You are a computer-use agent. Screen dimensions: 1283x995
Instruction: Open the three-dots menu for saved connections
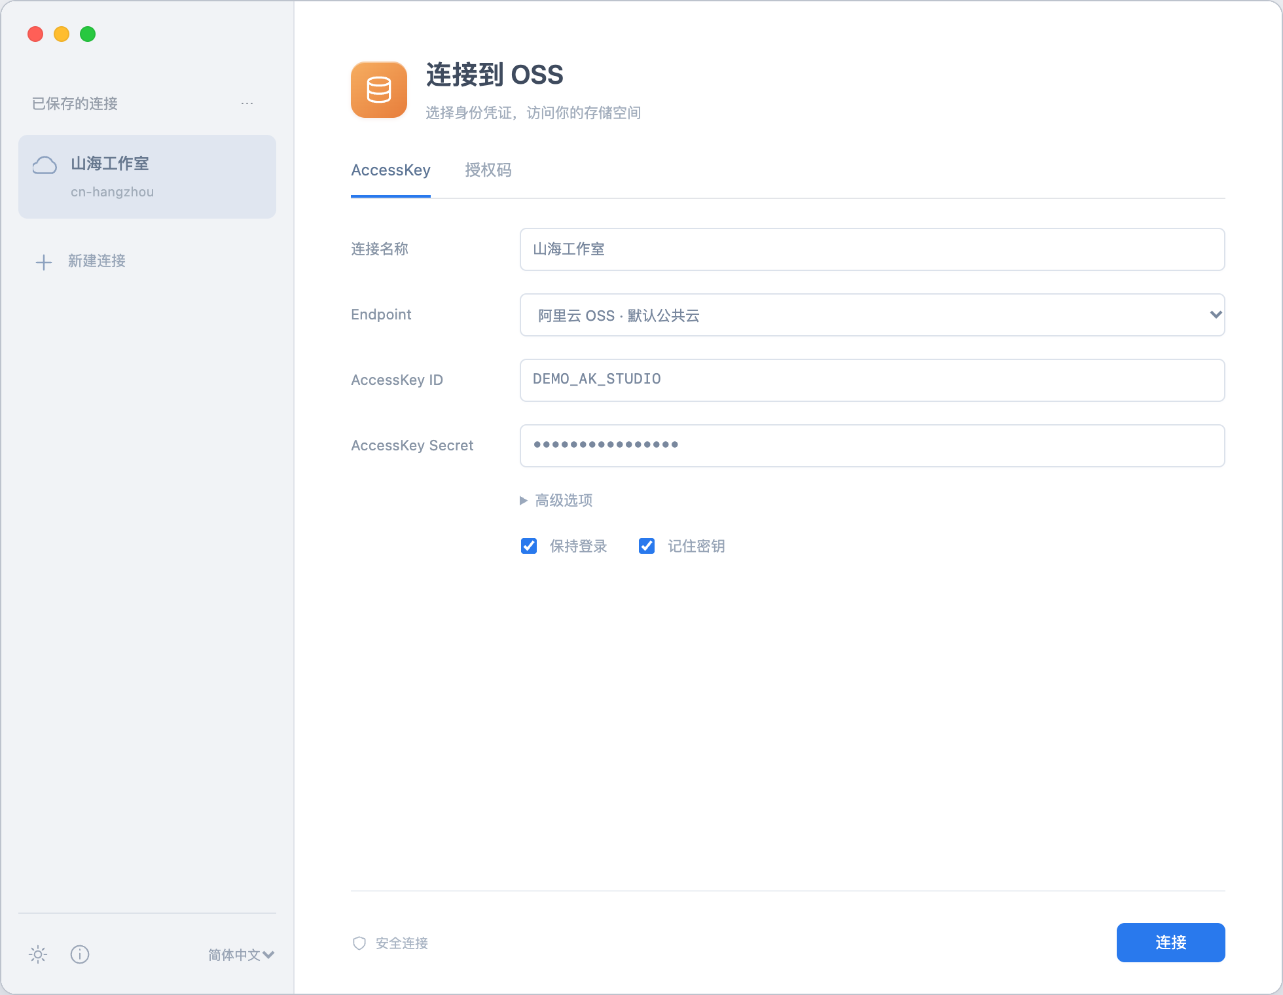coord(247,103)
